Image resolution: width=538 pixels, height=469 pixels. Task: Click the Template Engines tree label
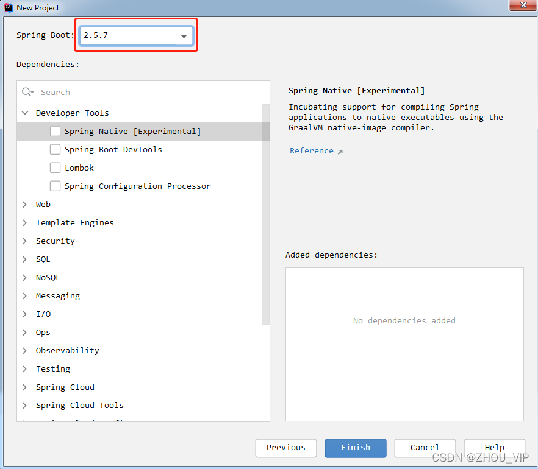(75, 223)
